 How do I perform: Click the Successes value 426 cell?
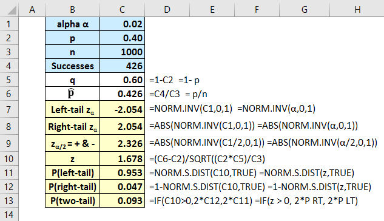(122, 66)
